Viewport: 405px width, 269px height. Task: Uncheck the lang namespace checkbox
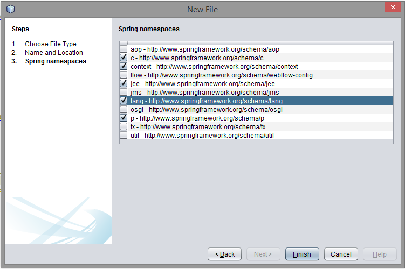coord(123,101)
